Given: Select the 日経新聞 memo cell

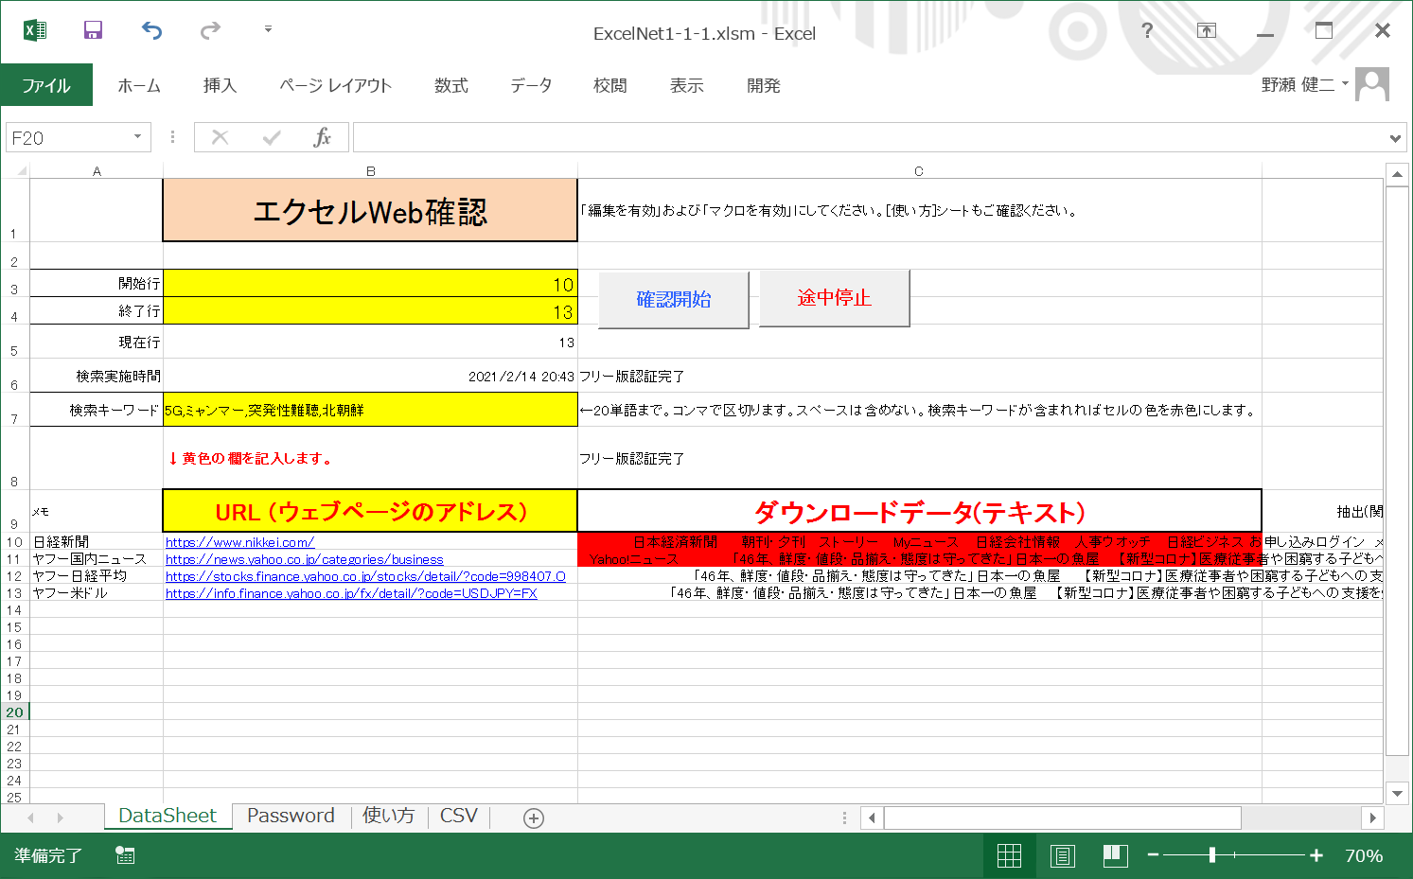Looking at the screenshot, I should coord(97,542).
